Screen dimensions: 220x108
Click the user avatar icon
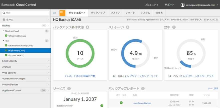click(x=182, y=5)
